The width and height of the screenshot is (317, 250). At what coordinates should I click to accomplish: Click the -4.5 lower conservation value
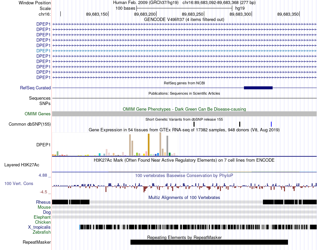tap(43, 192)
